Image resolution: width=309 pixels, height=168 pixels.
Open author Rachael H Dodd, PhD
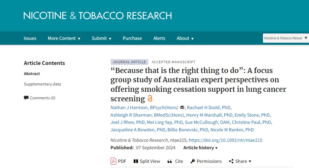209,108
